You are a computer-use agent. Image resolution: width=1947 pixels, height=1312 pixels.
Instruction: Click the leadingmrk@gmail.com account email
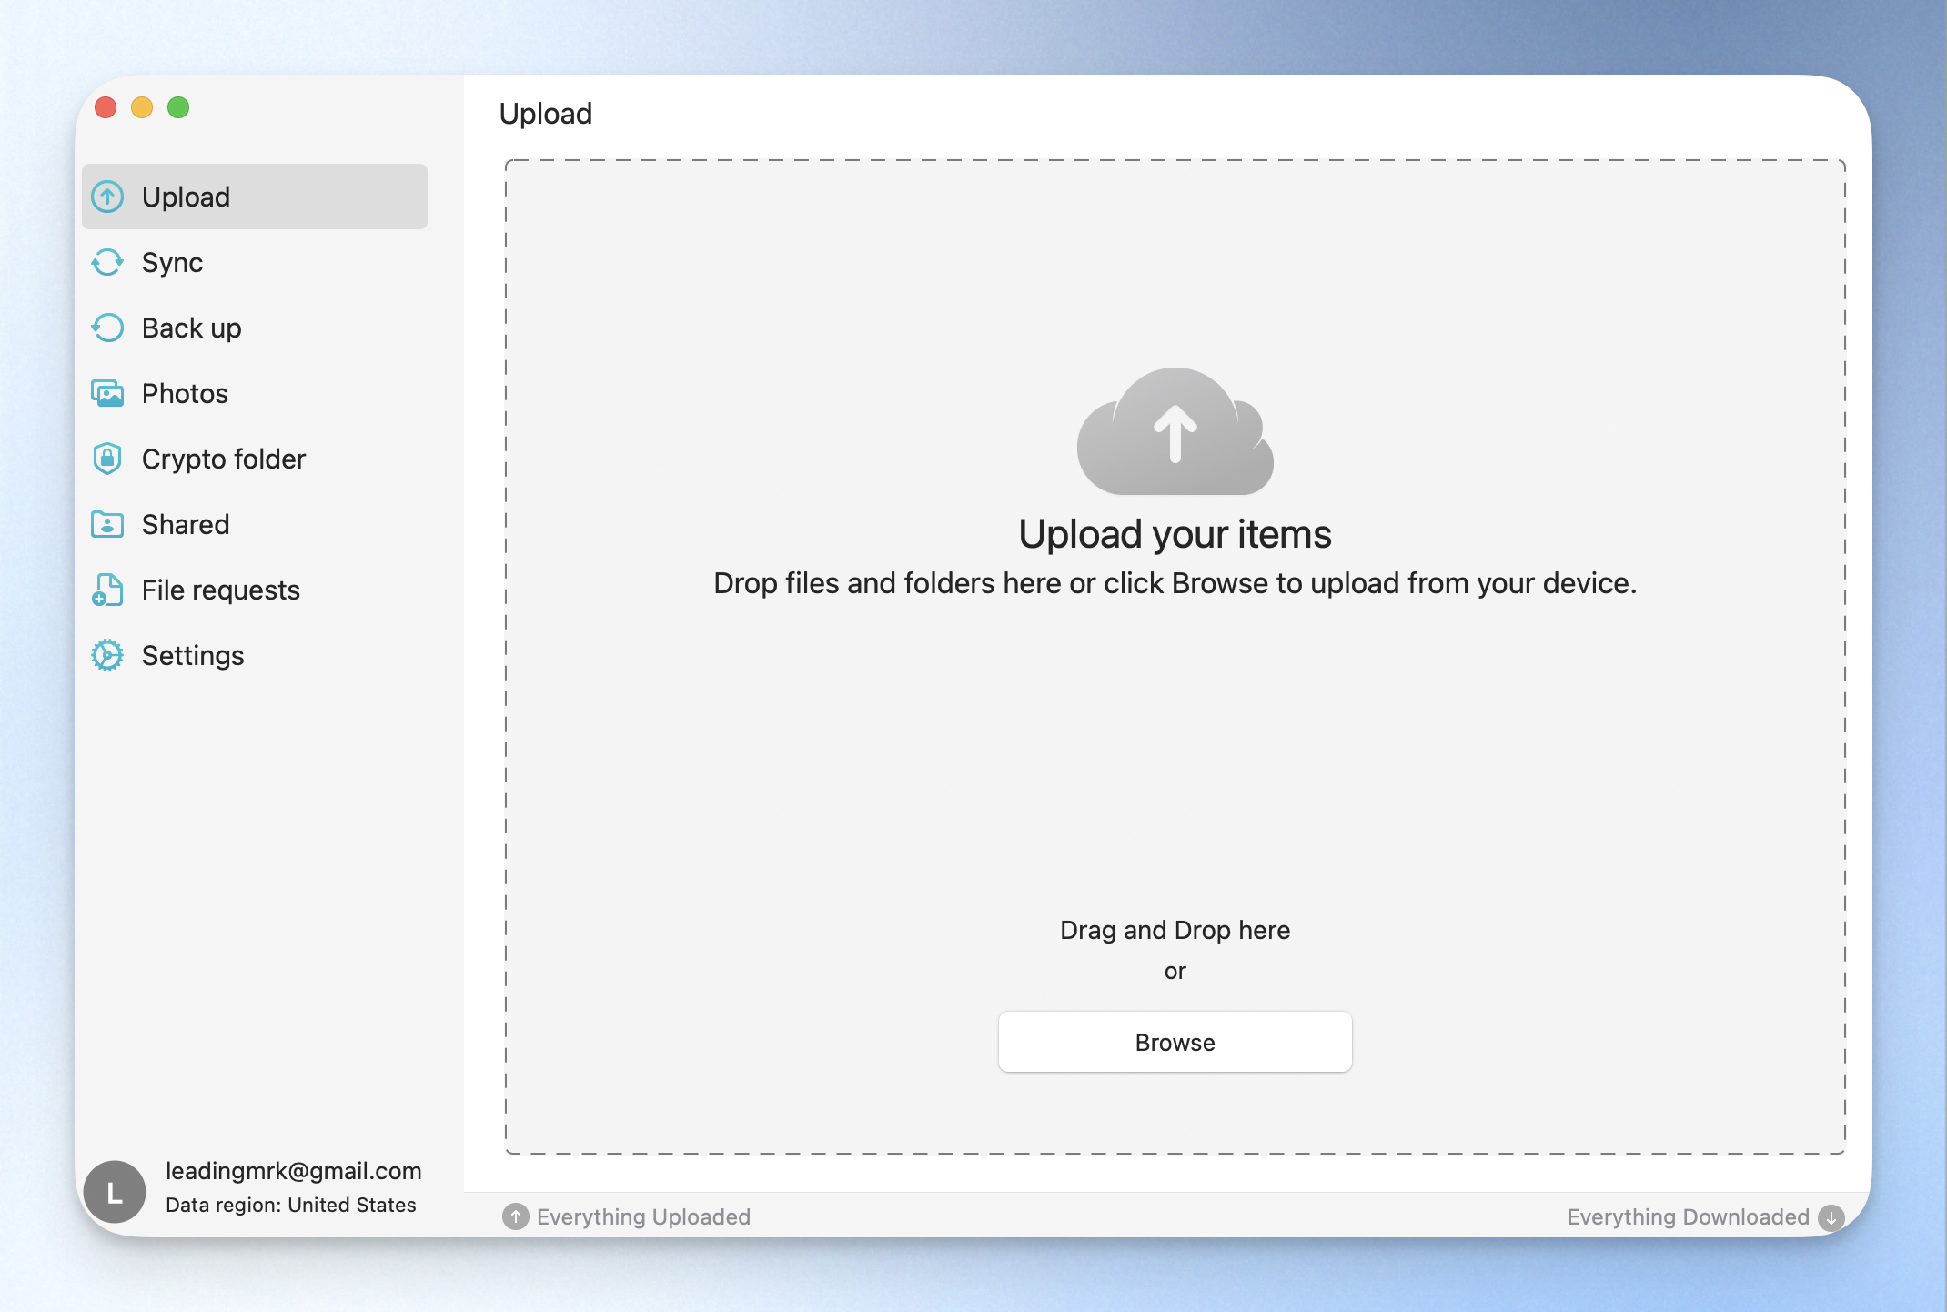pyautogui.click(x=293, y=1171)
